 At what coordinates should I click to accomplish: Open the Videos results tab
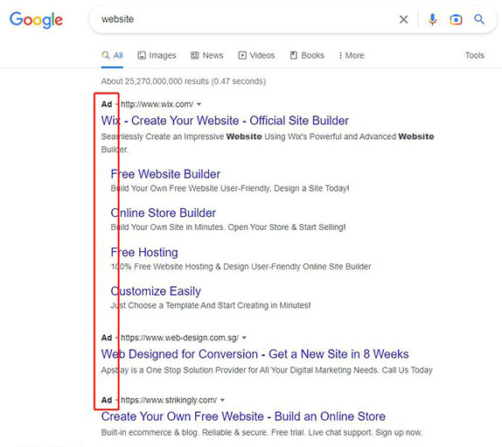pyautogui.click(x=256, y=55)
